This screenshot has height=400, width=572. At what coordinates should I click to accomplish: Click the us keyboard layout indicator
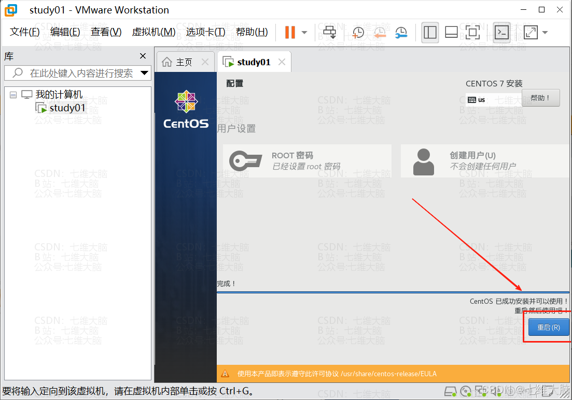[477, 100]
